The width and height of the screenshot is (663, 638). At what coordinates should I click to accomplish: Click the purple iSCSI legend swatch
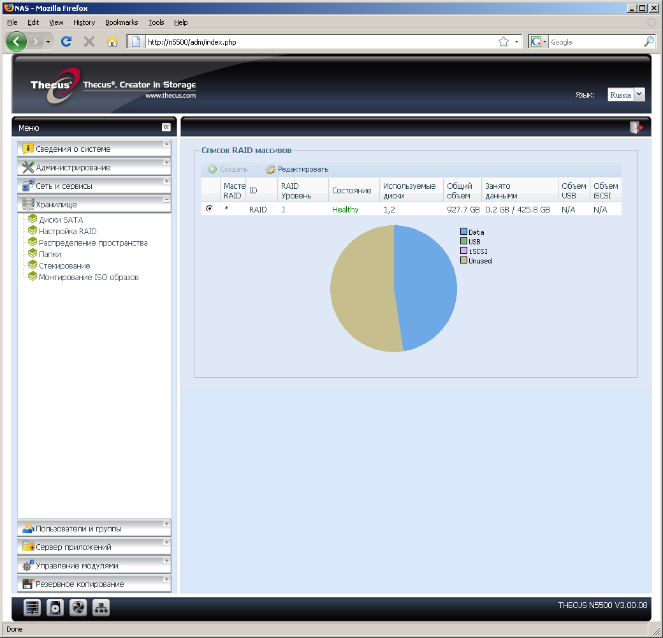tap(463, 251)
